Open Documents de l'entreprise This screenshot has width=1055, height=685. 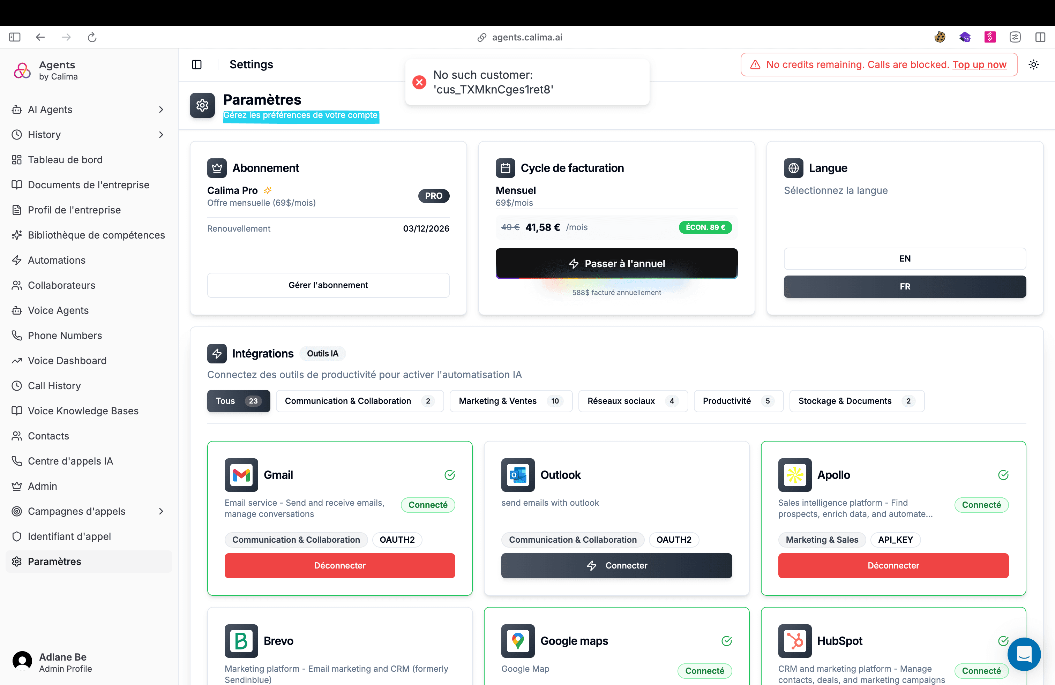click(89, 185)
